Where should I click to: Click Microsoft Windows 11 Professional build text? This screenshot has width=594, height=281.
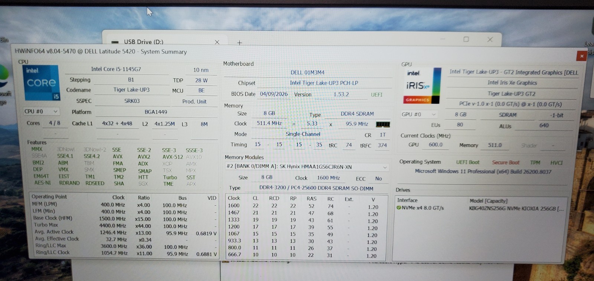pos(483,171)
